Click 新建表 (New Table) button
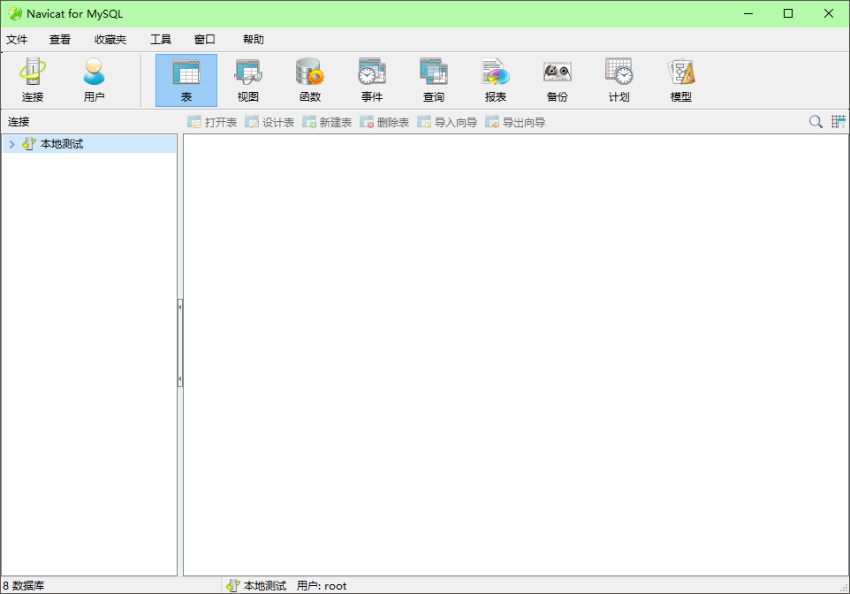 [328, 123]
